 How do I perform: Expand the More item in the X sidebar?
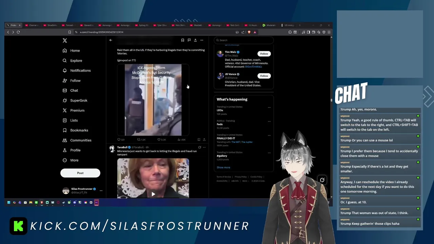[x=71, y=160]
